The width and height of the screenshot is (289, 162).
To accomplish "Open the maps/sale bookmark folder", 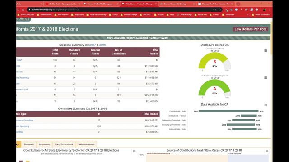I will [x=77, y=14].
